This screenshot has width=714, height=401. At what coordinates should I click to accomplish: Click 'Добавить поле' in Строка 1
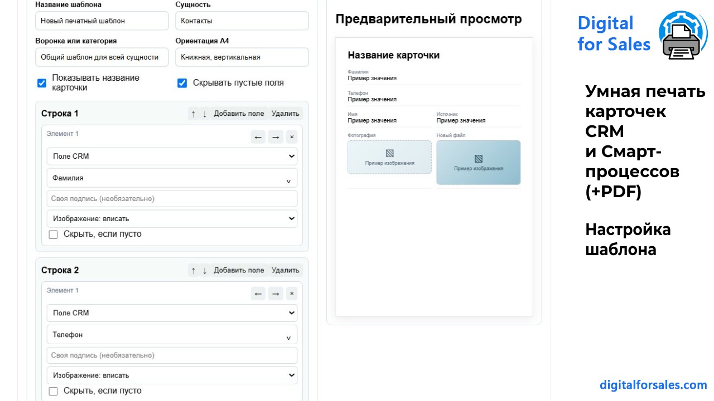click(x=239, y=114)
